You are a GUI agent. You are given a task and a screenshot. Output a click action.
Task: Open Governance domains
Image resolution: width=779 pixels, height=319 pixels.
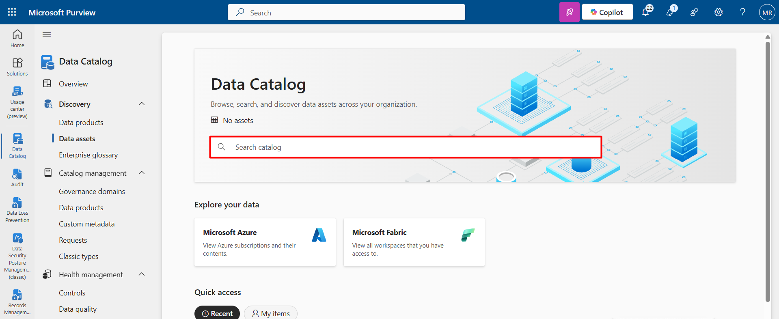tap(92, 192)
